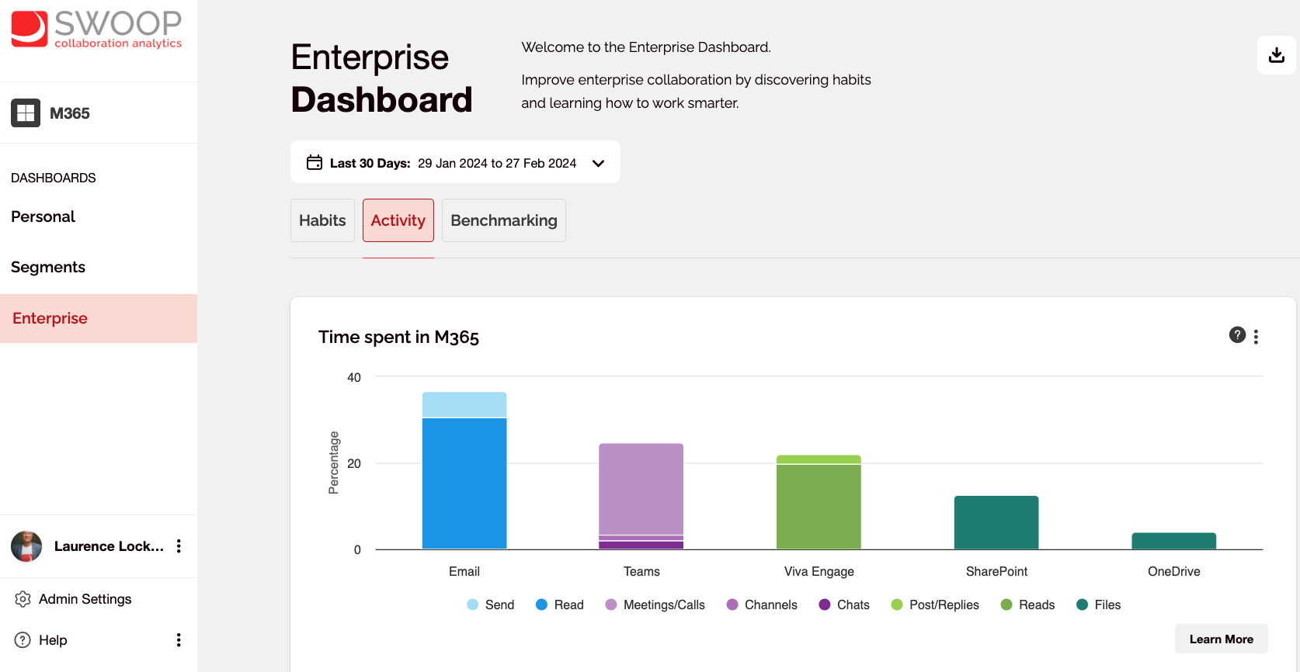Open Admin Settings gear icon
This screenshot has width=1300, height=672.
[x=23, y=599]
